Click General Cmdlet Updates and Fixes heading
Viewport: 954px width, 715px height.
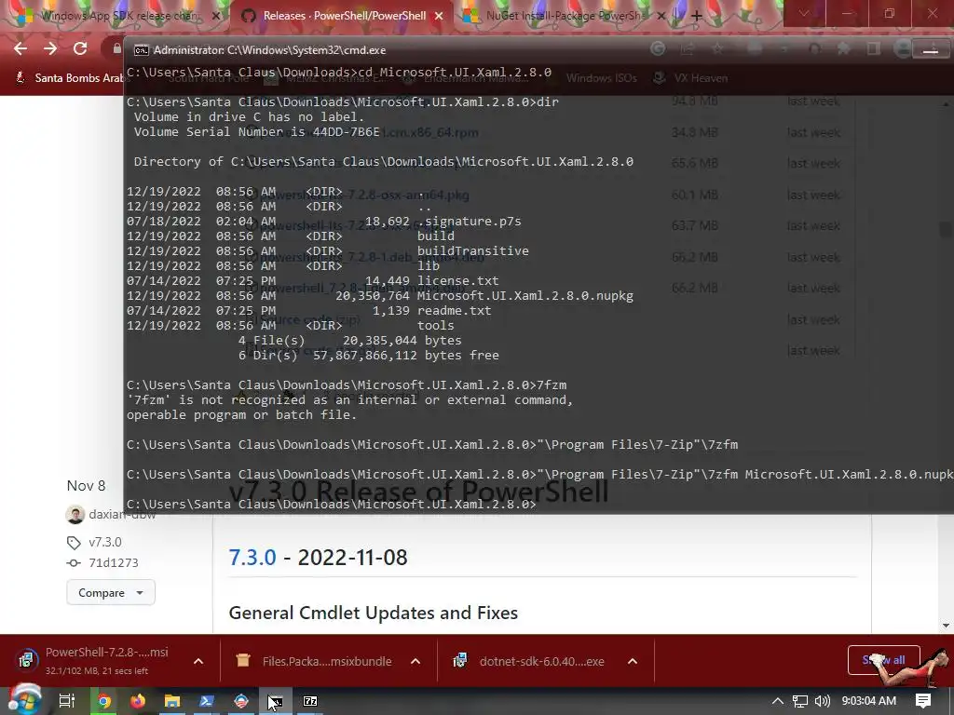pos(373,613)
